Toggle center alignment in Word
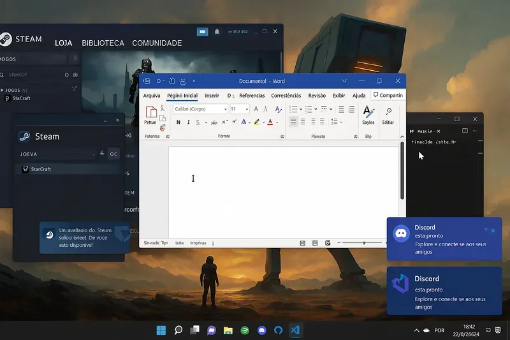The width and height of the screenshot is (510, 340). (x=303, y=122)
